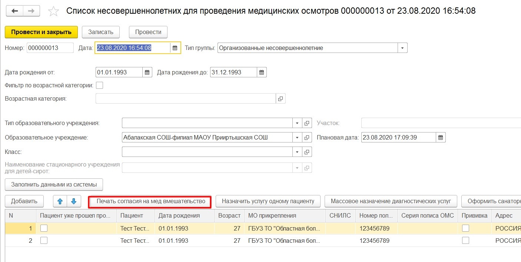Screen dimensions: 521x262
Task: Click the back navigation arrow
Action: [15, 11]
